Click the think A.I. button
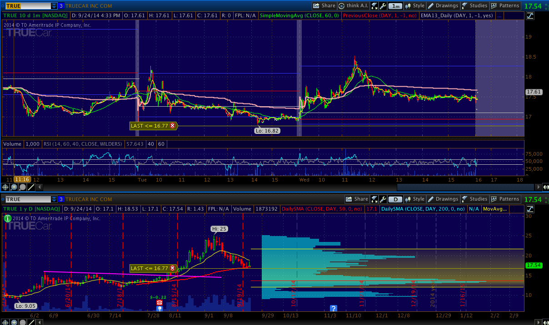The height and width of the screenshot is (325, 549). pos(353,6)
